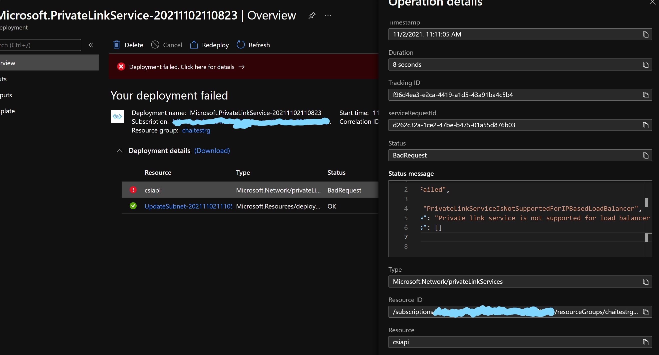This screenshot has width=659, height=355.
Task: Copy the serviceRequestId value
Action: pyautogui.click(x=646, y=125)
